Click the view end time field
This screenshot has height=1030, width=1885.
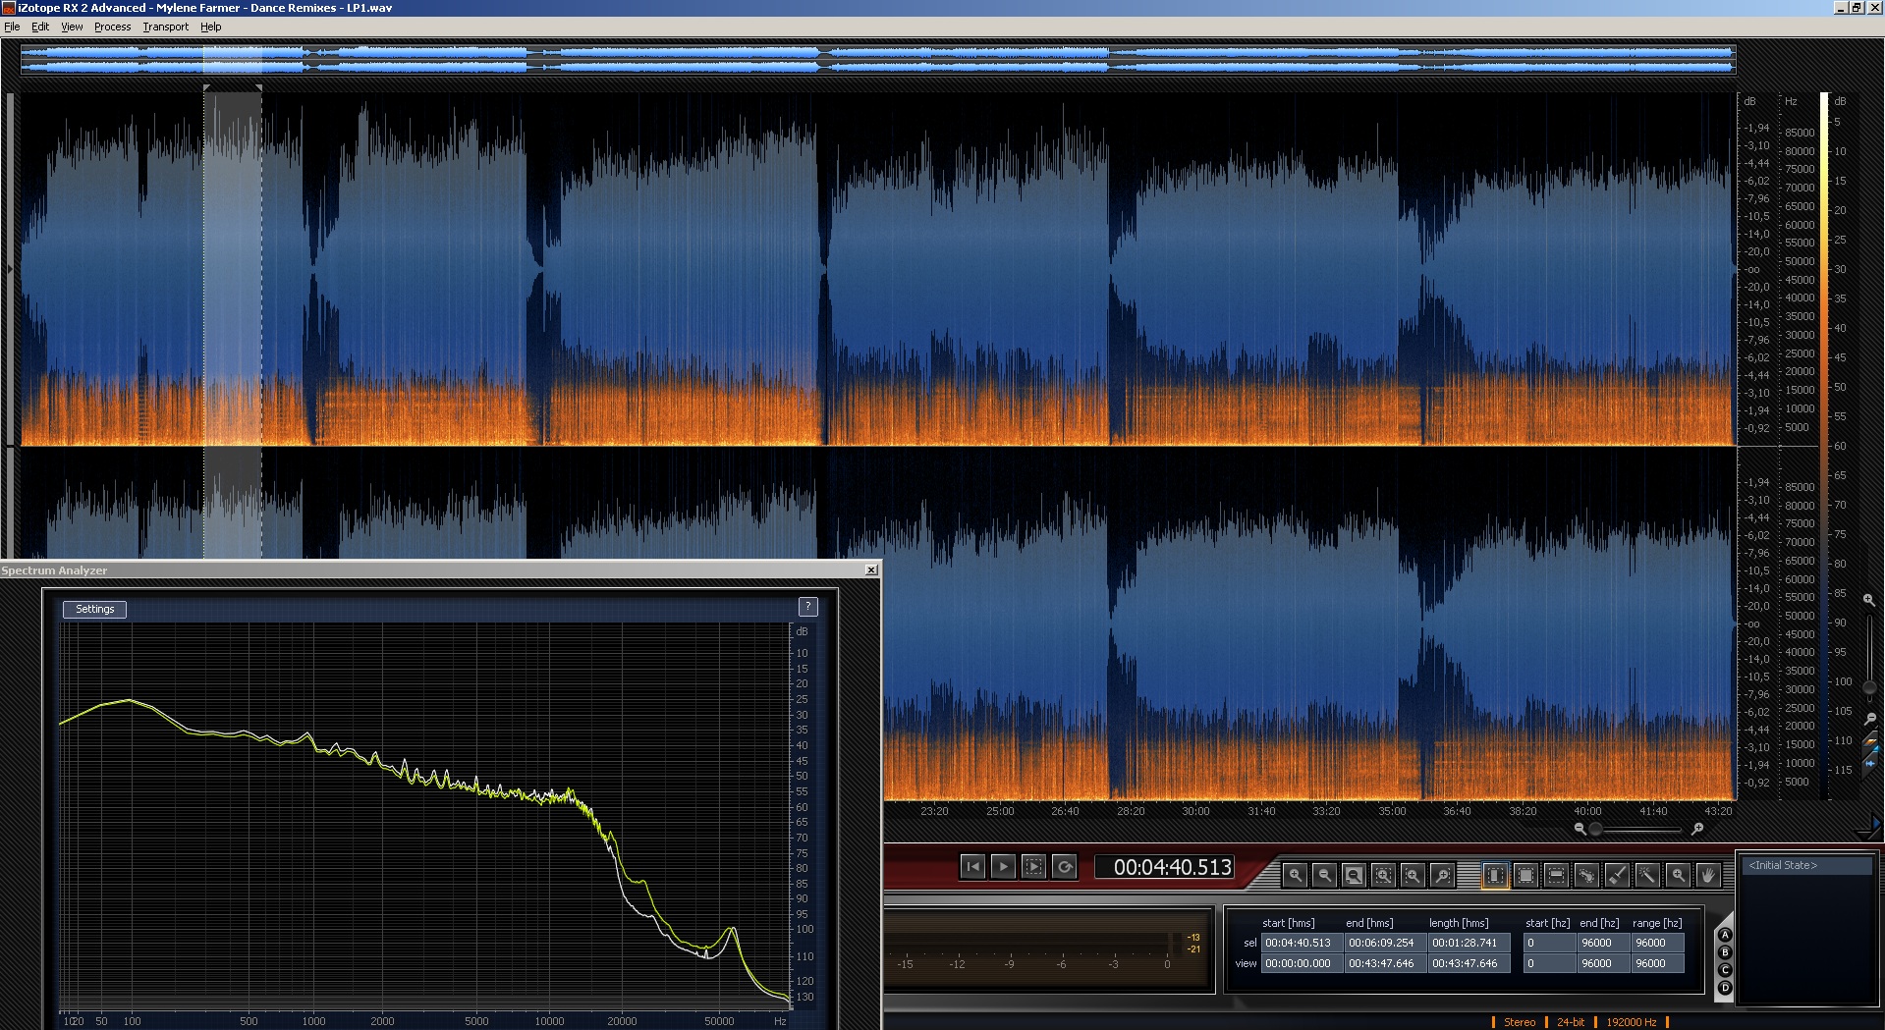[1384, 963]
